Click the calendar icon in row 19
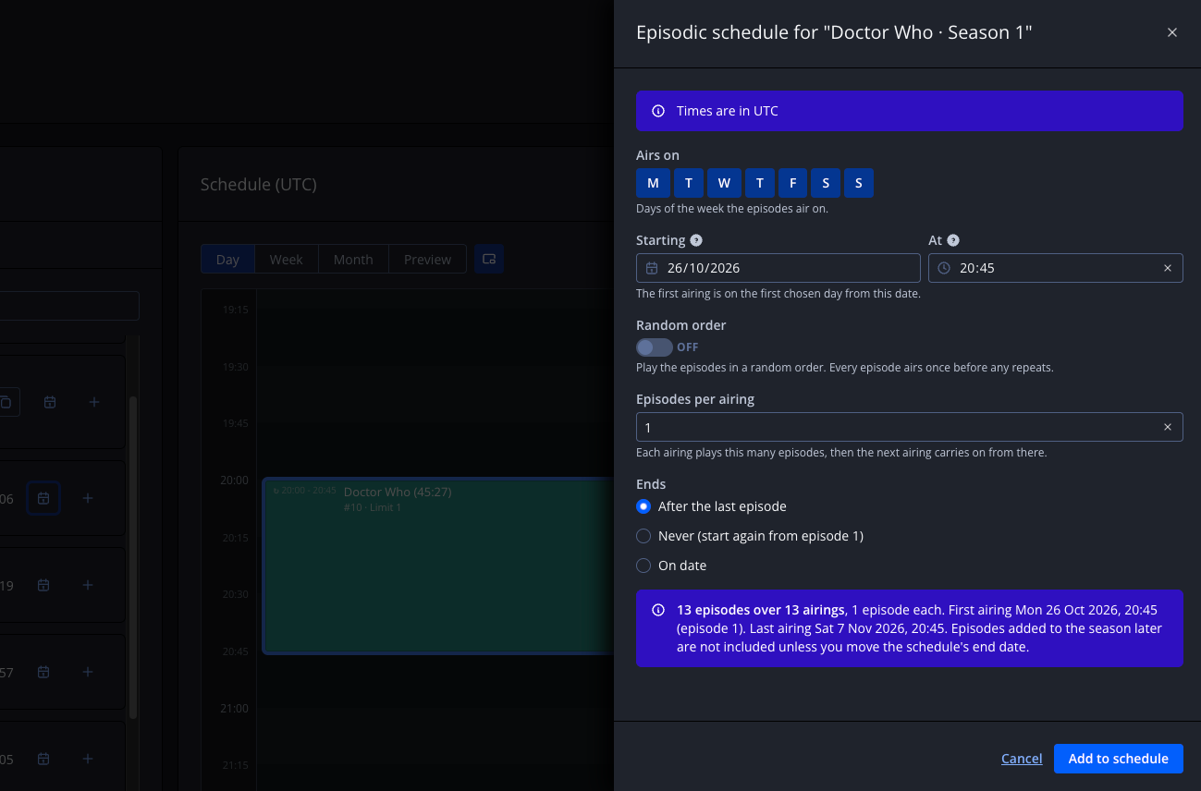 click(x=43, y=585)
